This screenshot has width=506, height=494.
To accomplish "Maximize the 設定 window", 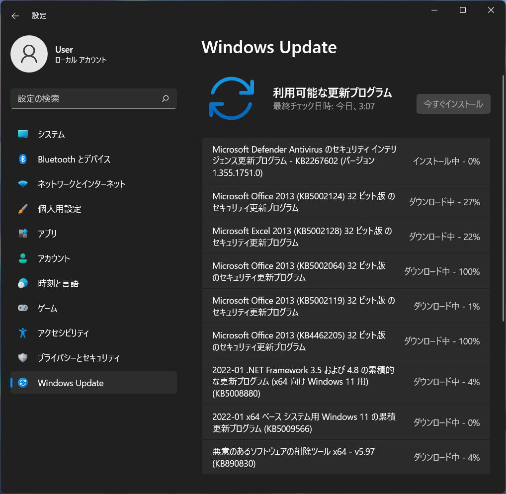I will (462, 10).
